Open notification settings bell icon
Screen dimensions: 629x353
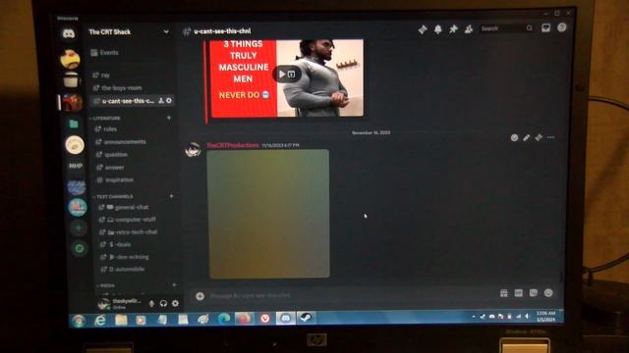(x=438, y=29)
